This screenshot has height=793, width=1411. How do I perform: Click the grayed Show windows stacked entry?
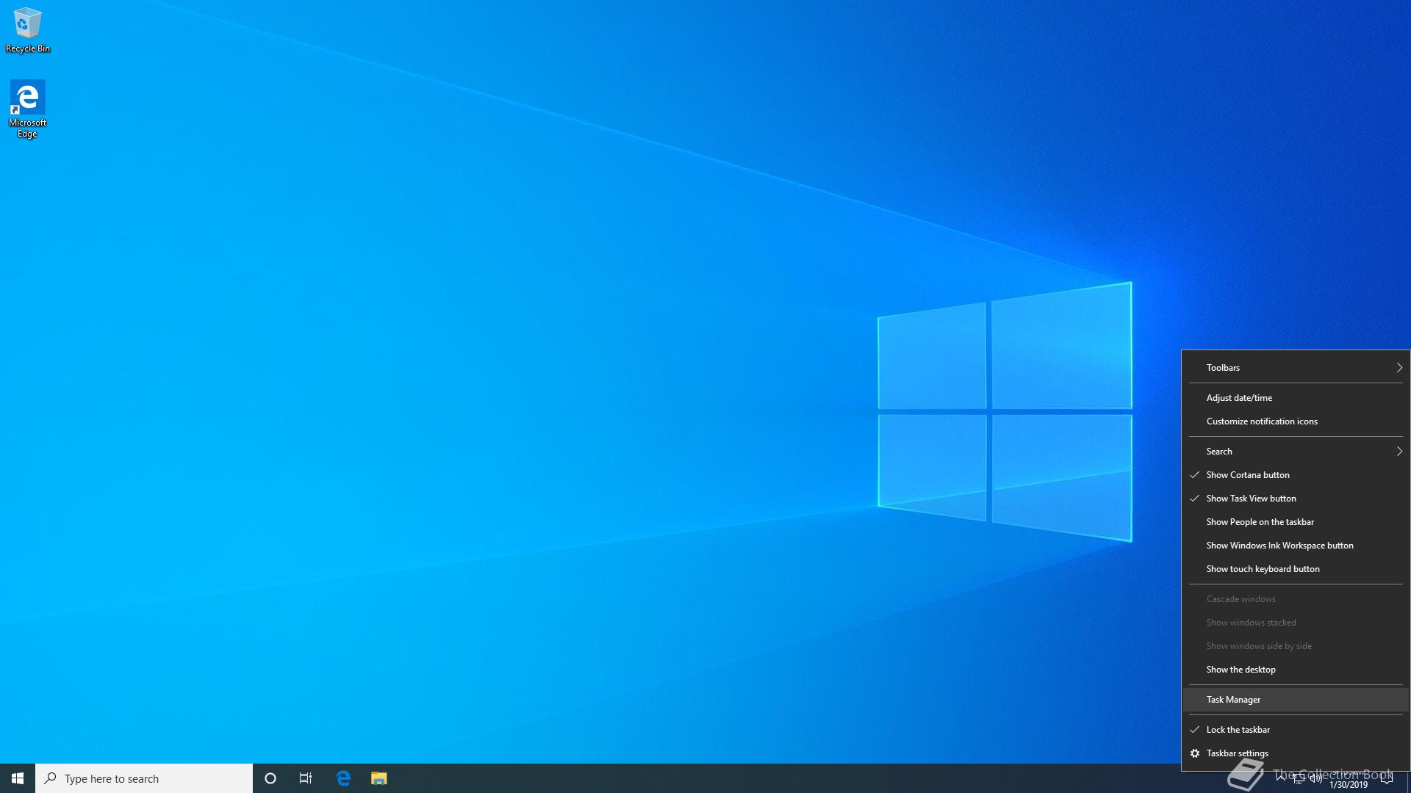point(1296,623)
